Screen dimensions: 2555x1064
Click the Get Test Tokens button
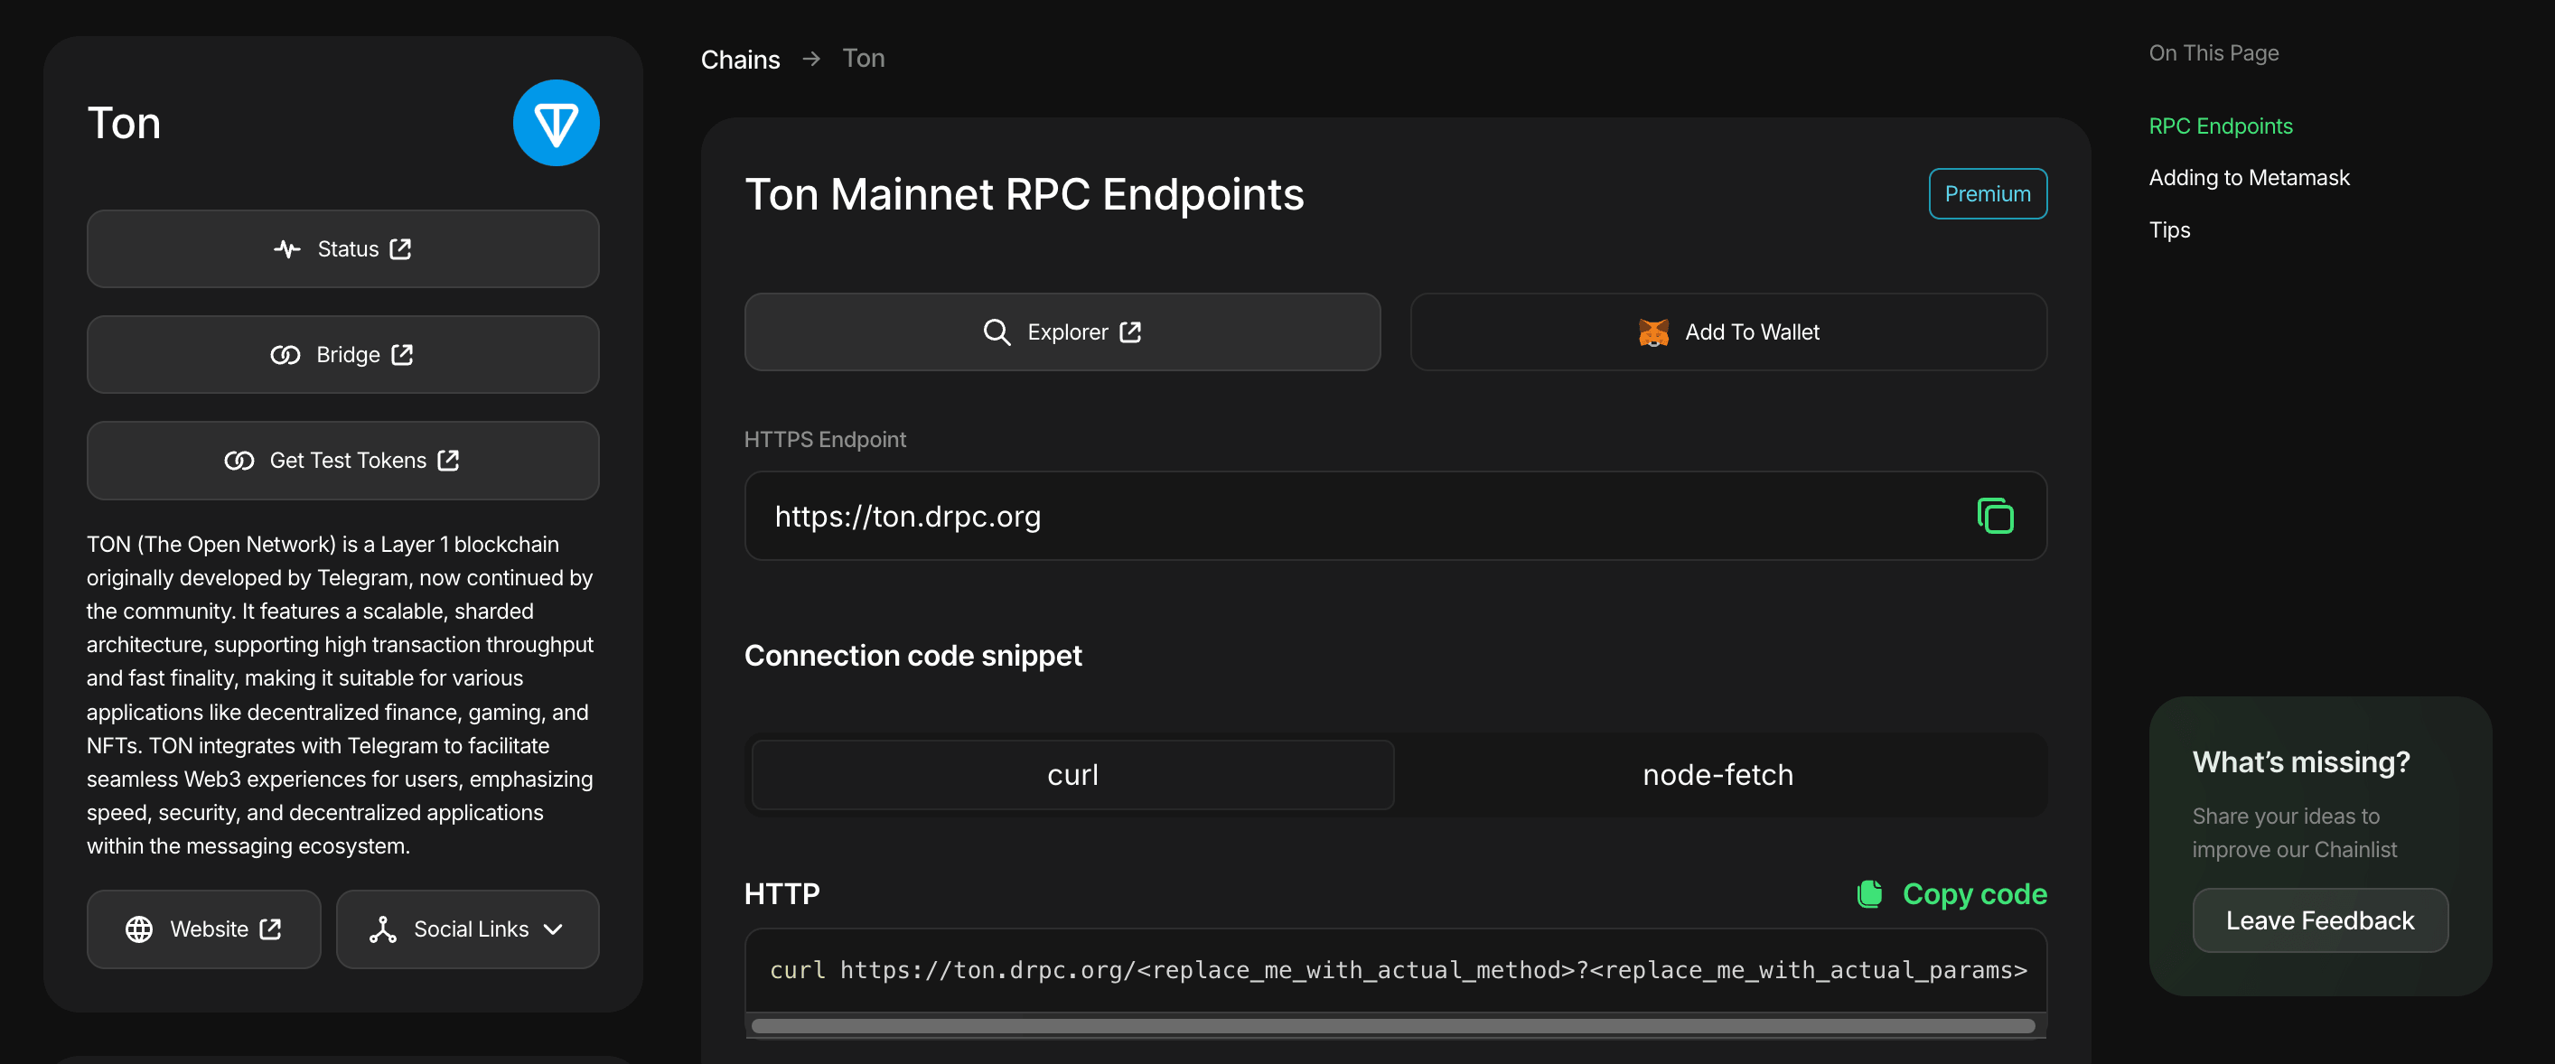point(342,460)
